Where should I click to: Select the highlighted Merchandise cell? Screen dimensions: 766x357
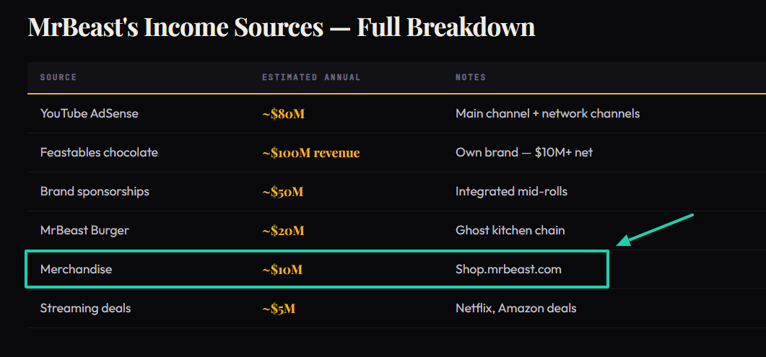(76, 269)
